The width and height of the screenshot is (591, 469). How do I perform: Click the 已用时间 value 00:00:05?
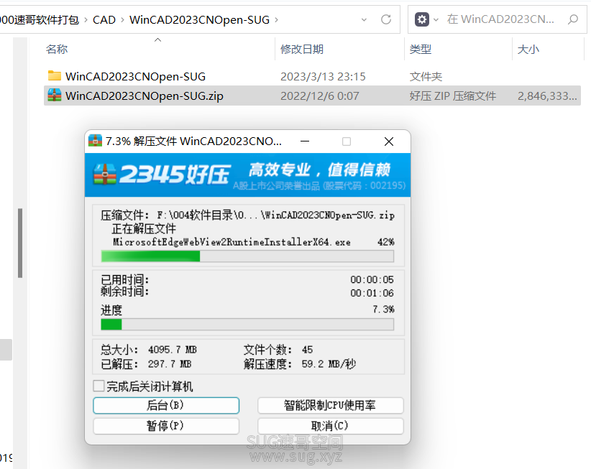(372, 279)
